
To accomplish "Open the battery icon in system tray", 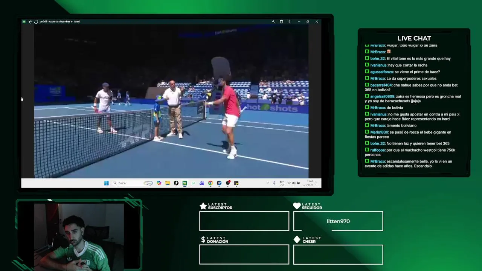I will coord(299,183).
